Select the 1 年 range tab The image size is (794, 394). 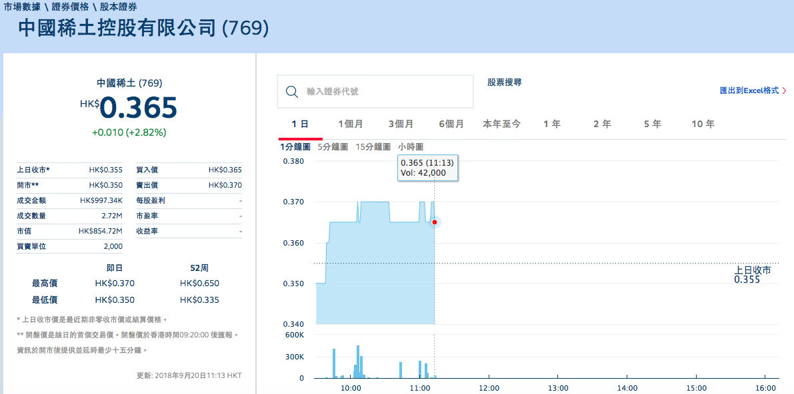click(x=552, y=124)
